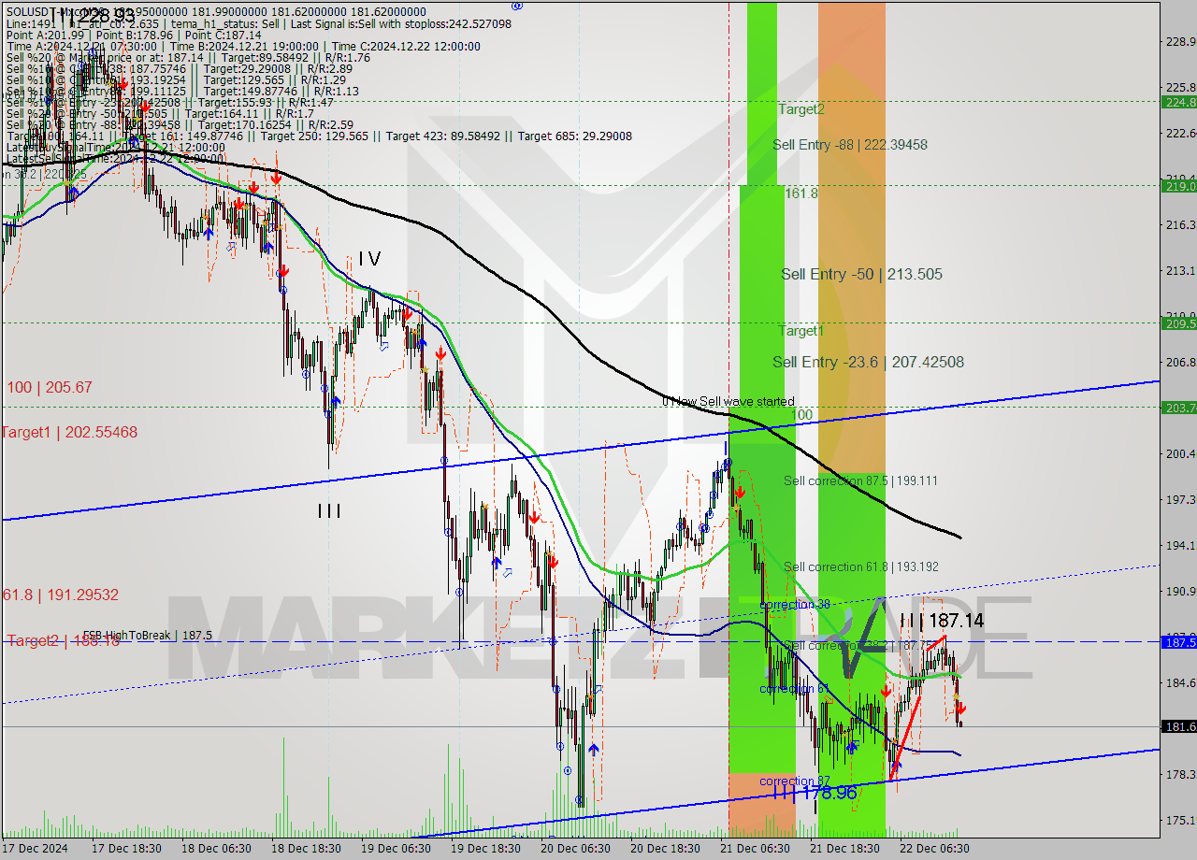This screenshot has height=860, width=1197.
Task: Click the '20 Dec 06:30' time label
Action: pos(576,848)
